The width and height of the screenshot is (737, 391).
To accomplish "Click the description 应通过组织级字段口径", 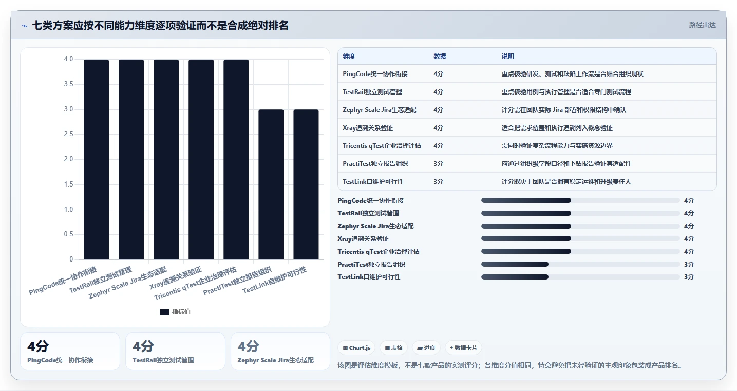I will tap(566, 164).
